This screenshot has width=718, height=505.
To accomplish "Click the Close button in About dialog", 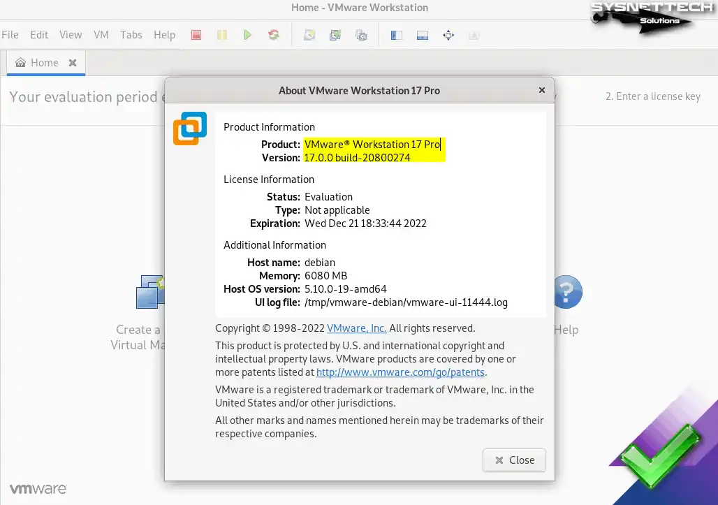I will [x=514, y=460].
